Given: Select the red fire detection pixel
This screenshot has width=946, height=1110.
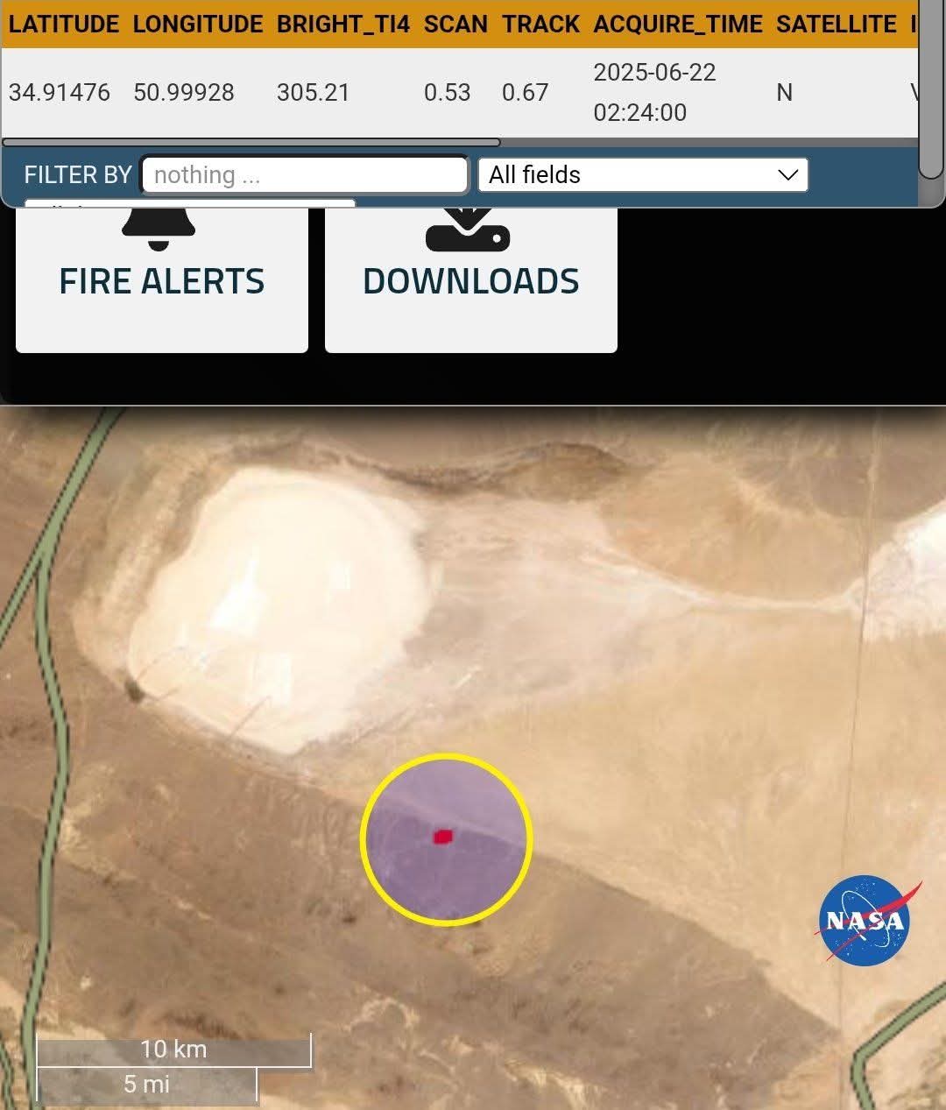Looking at the screenshot, I should (443, 837).
